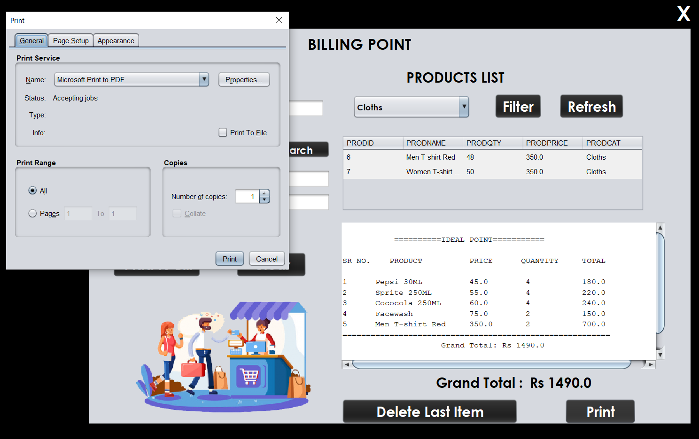Switch to the Page Setup tab

(70, 40)
